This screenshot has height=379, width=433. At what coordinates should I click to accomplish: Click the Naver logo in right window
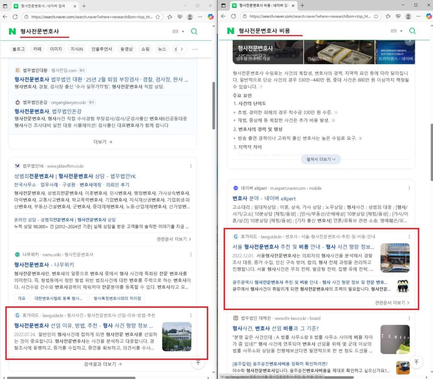[230, 31]
